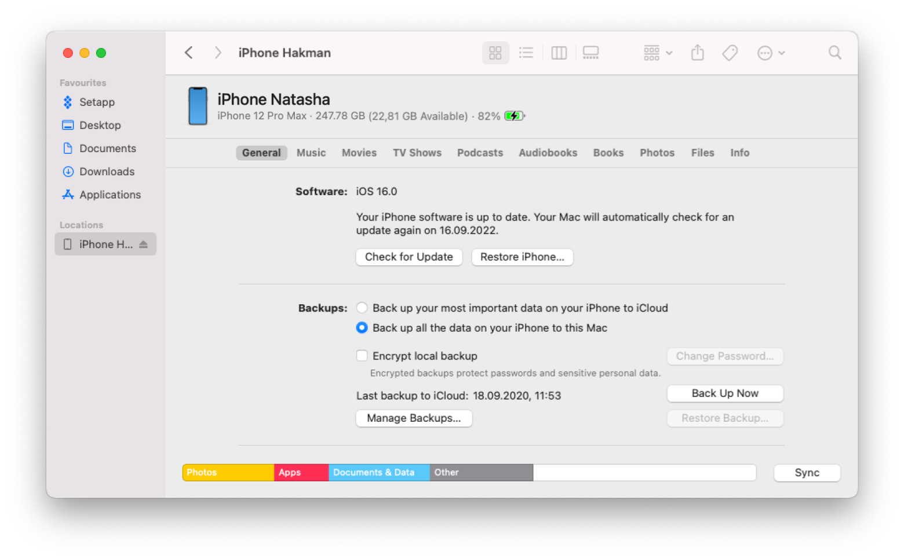The image size is (904, 559).
Task: Select iCloud backup for most important data
Action: pyautogui.click(x=362, y=308)
